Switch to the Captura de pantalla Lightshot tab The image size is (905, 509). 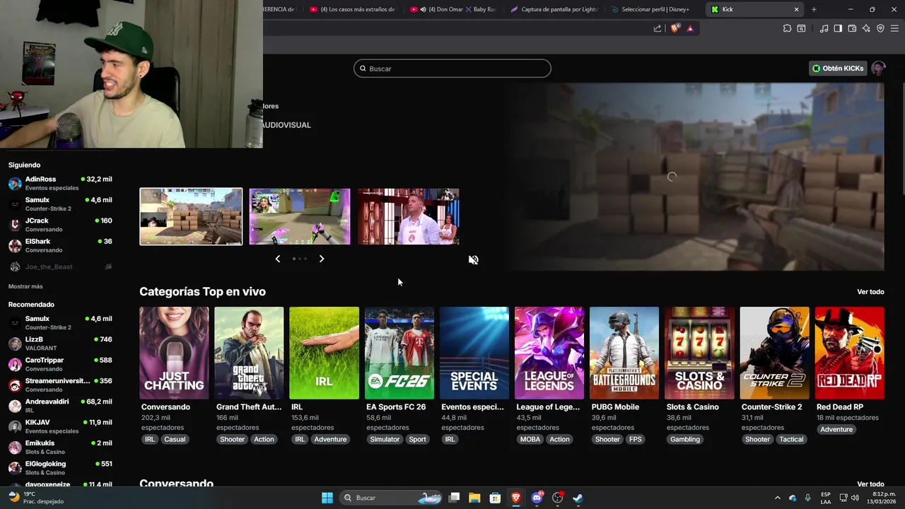[555, 9]
